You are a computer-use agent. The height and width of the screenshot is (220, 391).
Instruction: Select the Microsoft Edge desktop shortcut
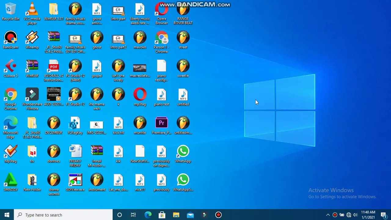click(x=10, y=127)
